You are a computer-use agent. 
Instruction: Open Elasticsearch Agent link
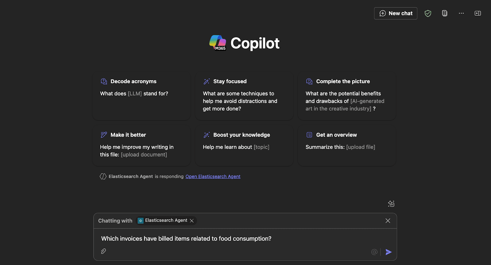click(213, 177)
